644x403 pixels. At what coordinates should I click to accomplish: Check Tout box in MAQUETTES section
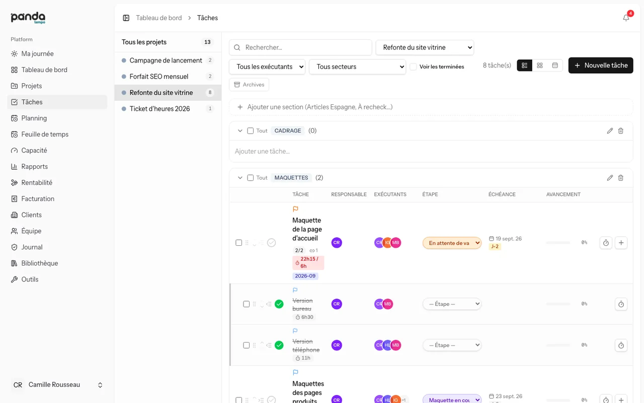tap(251, 178)
